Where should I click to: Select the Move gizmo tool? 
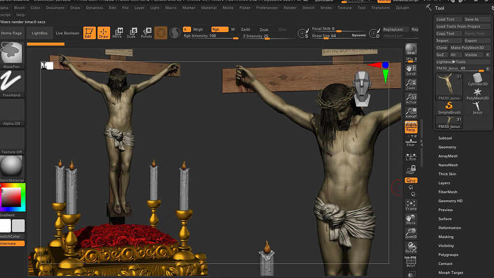pyautogui.click(x=117, y=33)
